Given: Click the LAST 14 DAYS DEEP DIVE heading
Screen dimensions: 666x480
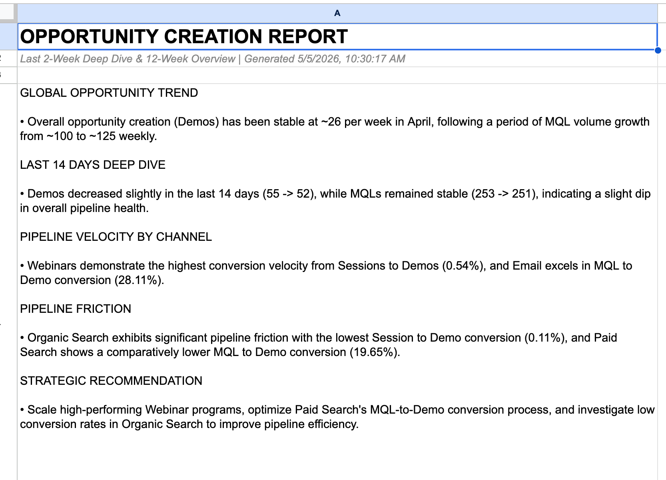Looking at the screenshot, I should click(93, 165).
